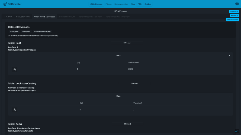Click the bookstoreId column header
Viewport: 241px width, 135px height.
(133, 62)
